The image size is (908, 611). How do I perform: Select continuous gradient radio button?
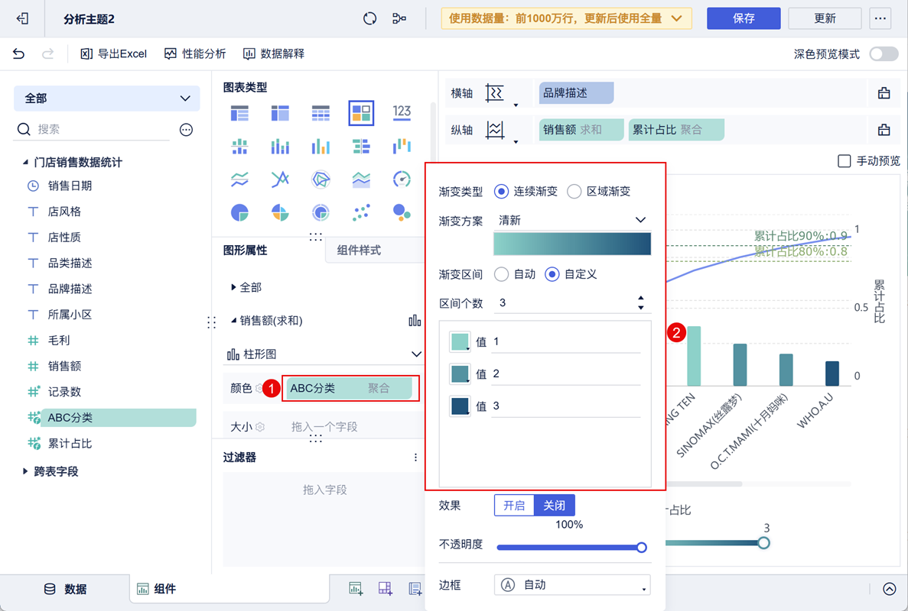tap(502, 192)
